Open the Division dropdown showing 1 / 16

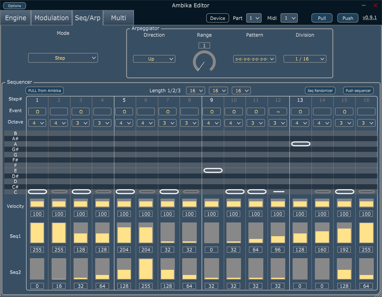(305, 59)
